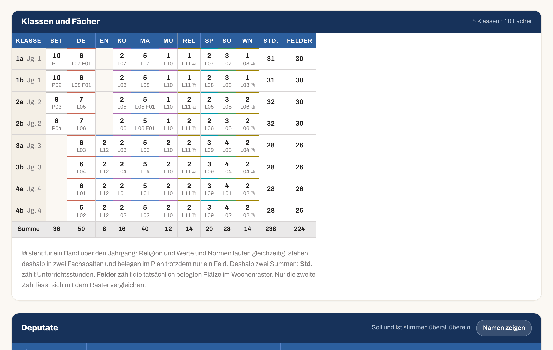Click band icon in 2a WN cell
Viewport: 553px width, 350px height.
click(x=253, y=107)
